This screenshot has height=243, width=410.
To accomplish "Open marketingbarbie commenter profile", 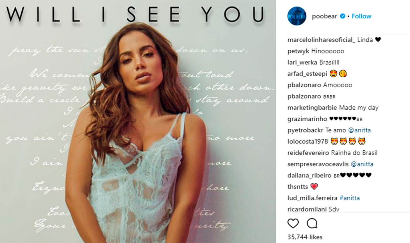I will coord(312,108).
